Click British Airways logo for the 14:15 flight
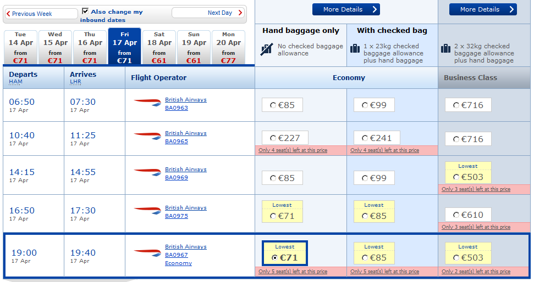Screen dimensions: 534x282 pos(147,172)
